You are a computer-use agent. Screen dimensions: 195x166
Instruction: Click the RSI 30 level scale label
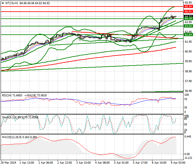pyautogui.click(x=186, y=108)
